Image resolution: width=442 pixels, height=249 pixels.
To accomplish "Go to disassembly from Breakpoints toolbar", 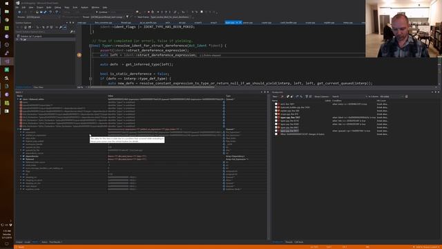I will [x=310, y=97].
